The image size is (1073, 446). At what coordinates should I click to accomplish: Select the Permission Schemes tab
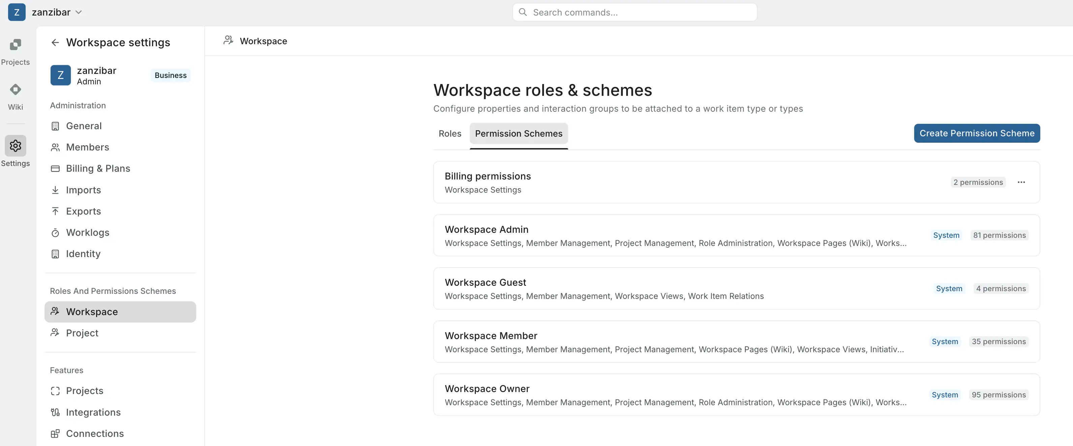click(519, 133)
